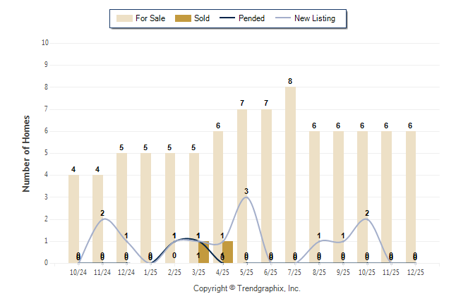Toggle the For Sale legend label

click(x=150, y=18)
